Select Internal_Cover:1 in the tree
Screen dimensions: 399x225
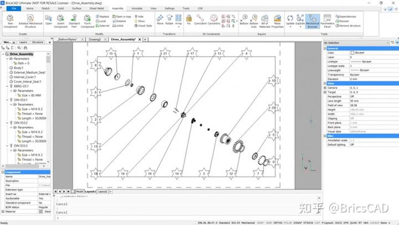(x=25, y=77)
